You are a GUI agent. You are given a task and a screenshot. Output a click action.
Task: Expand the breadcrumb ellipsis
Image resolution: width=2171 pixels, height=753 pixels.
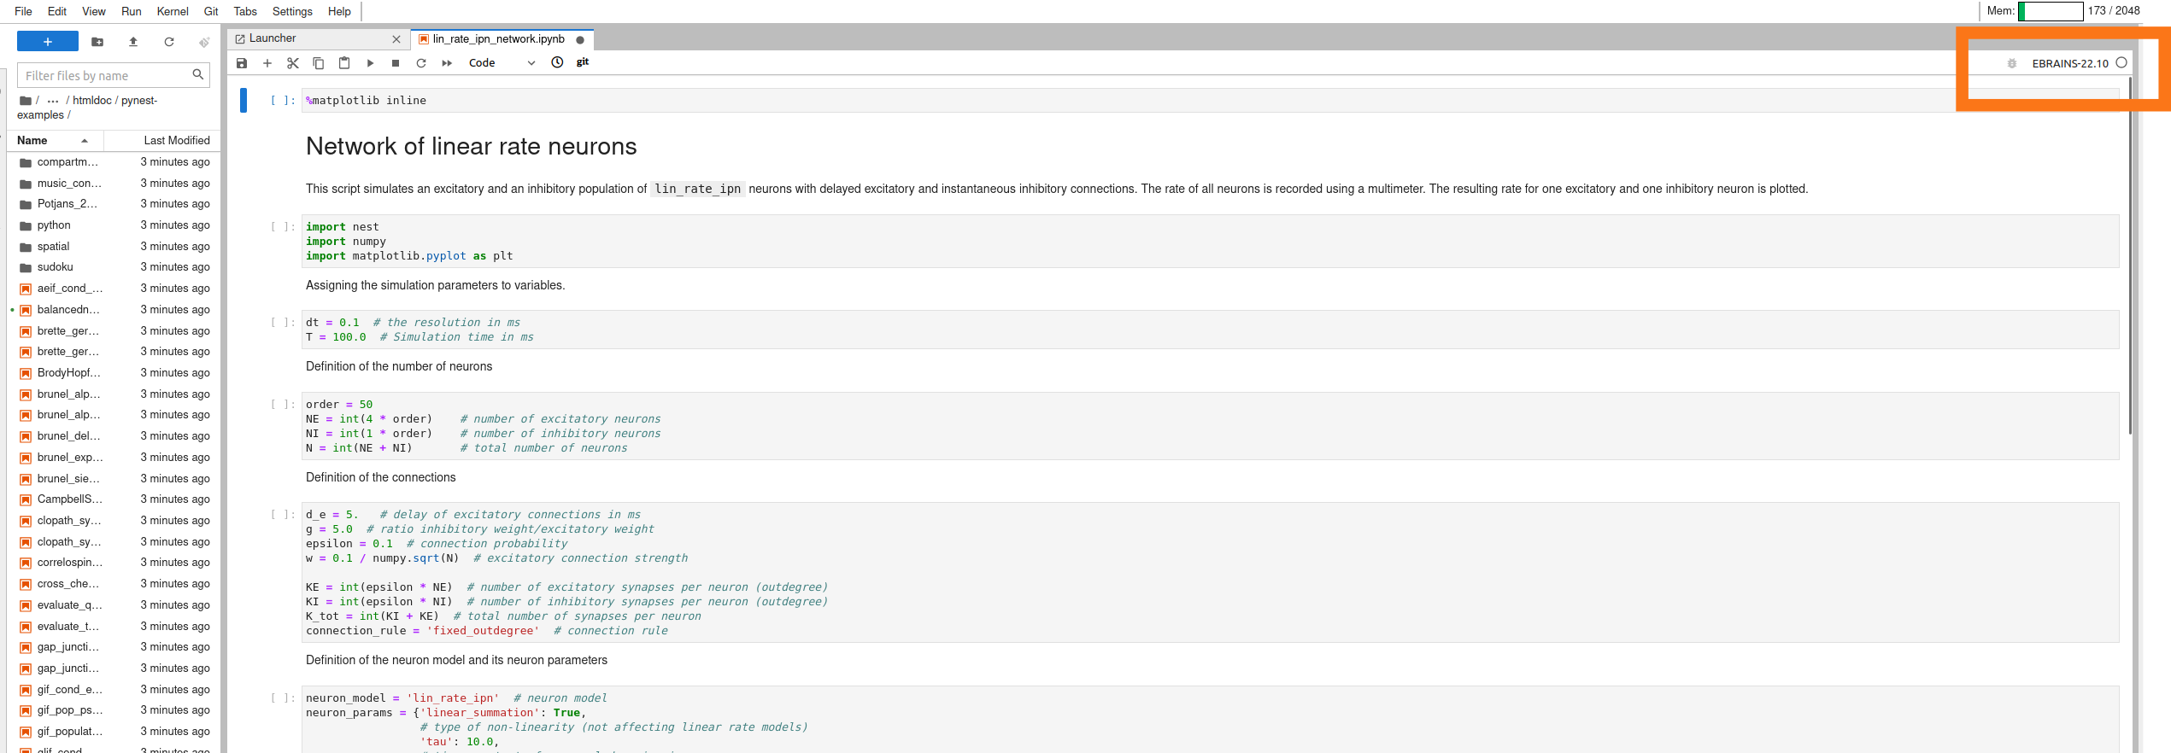[53, 101]
